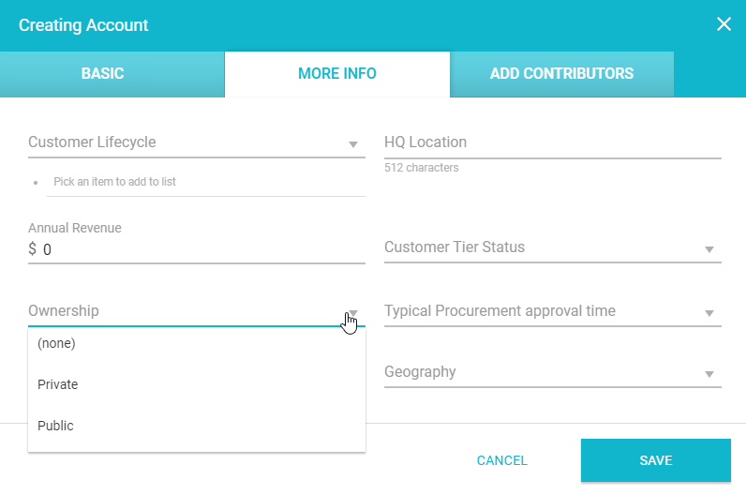The height and width of the screenshot is (495, 746).
Task: Open the ADD CONTRIBUTORS tab
Action: click(x=561, y=73)
